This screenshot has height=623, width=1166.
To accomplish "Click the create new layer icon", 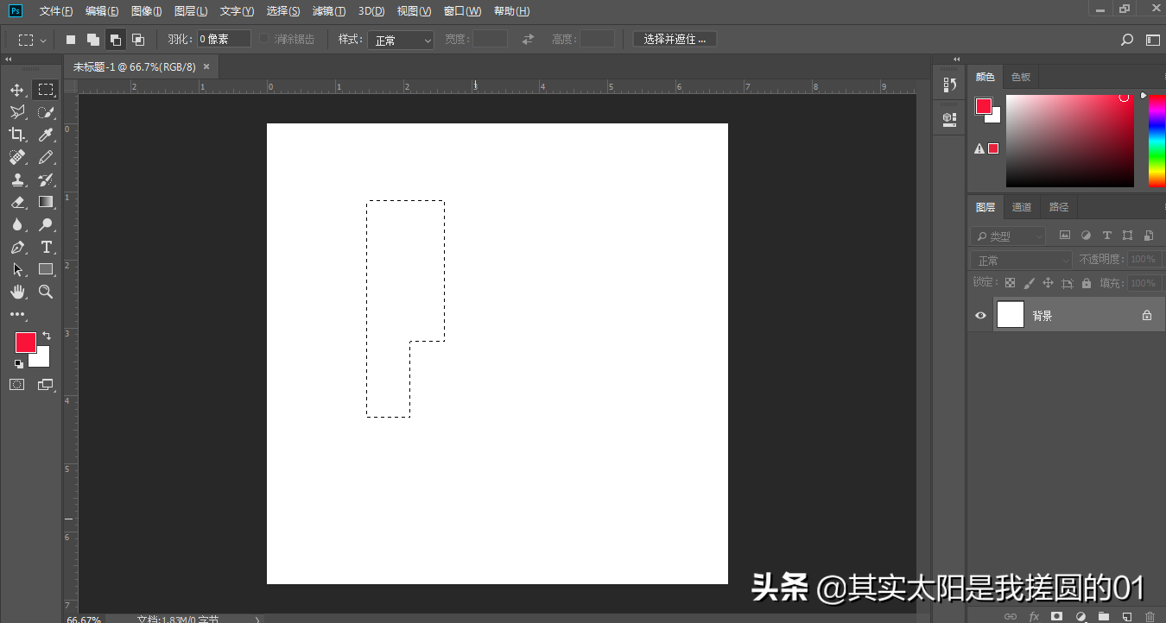I will click(x=1126, y=616).
